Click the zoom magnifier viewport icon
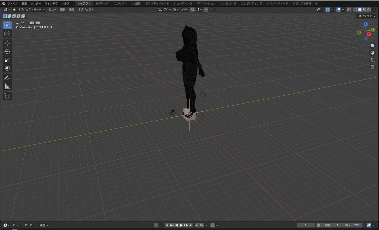379x230 pixels. coord(372,45)
